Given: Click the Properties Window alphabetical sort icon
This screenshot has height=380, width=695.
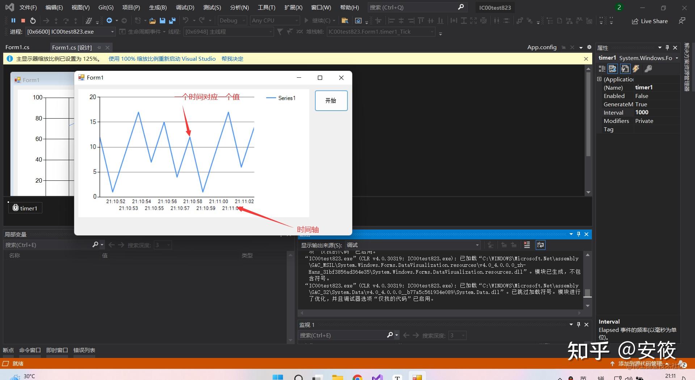Looking at the screenshot, I should [x=612, y=69].
